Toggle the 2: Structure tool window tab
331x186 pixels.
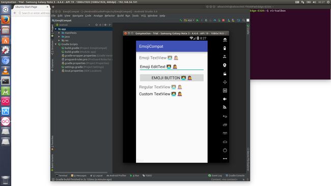[x=52, y=48]
